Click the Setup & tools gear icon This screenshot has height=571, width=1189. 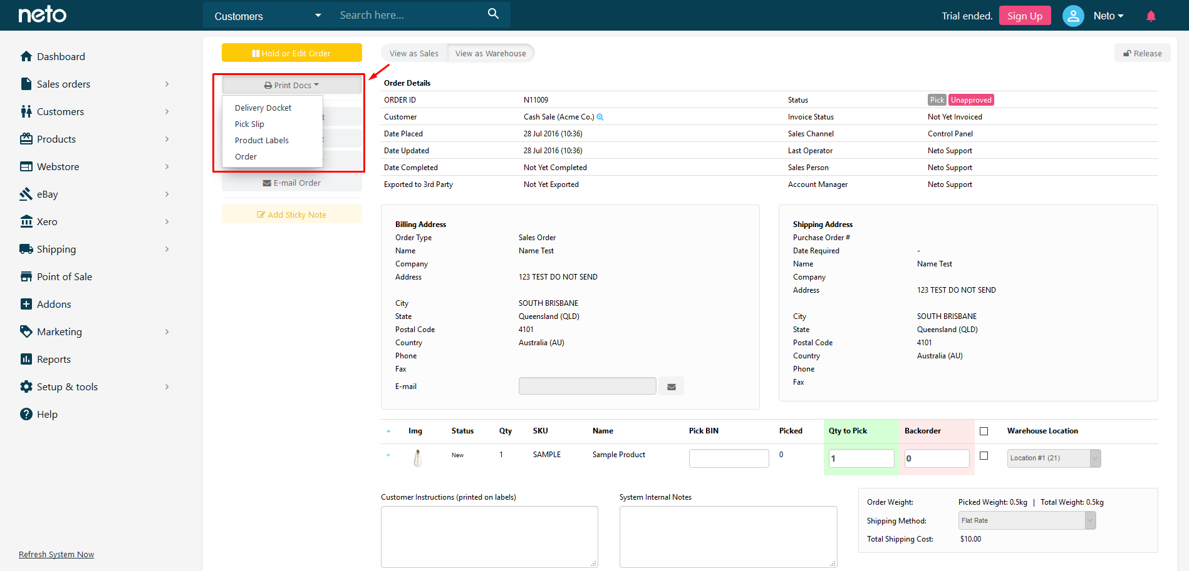(26, 387)
